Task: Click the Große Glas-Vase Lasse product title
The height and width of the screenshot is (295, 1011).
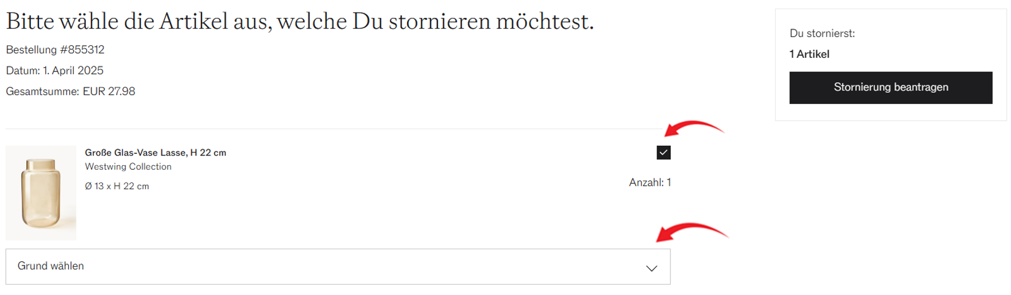Action: tap(156, 153)
